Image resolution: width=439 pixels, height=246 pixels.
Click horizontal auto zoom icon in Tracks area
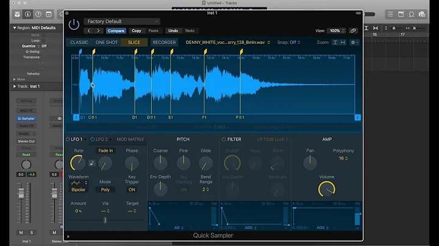coord(376,28)
